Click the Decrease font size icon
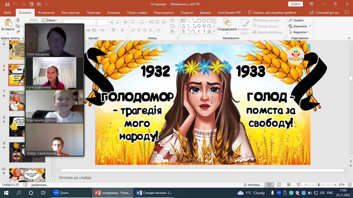Screen dimensions: 353x198 [x=118, y=22]
